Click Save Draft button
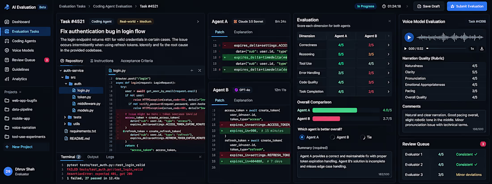Screen dimensions: 492x184 429,6
